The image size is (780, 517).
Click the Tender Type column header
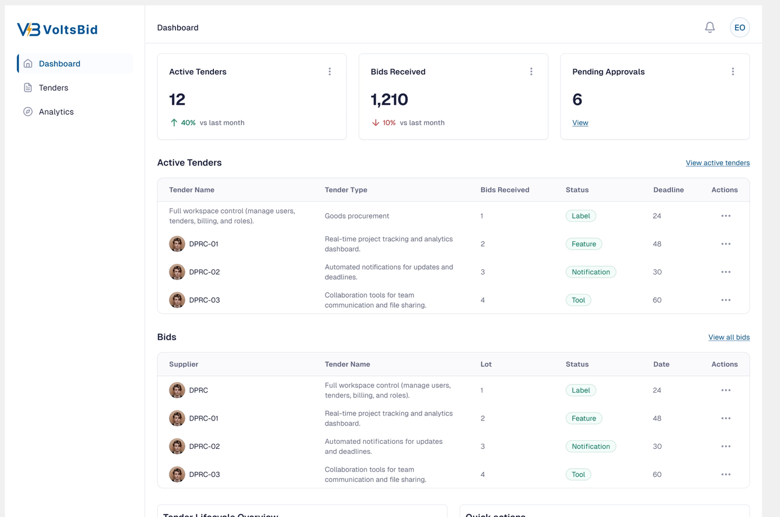click(x=346, y=190)
